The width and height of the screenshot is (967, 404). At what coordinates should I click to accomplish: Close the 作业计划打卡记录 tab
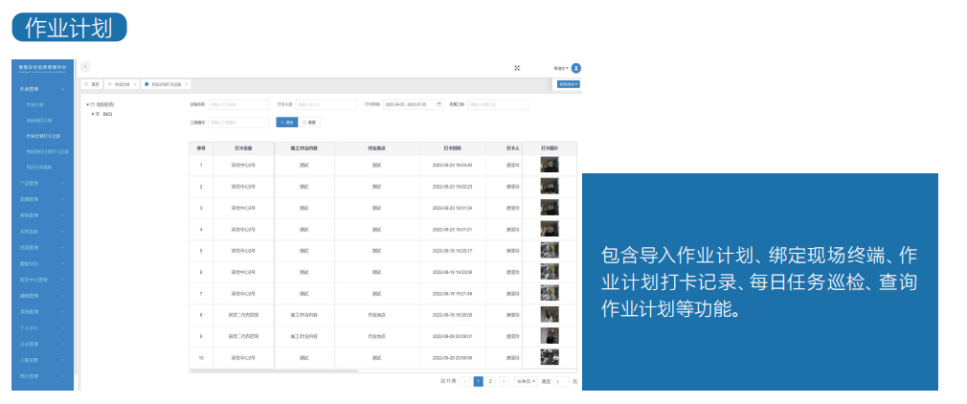click(187, 84)
